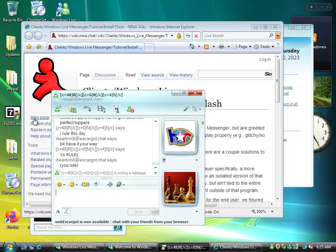Block this contact with the block icon
The height and width of the screenshot is (252, 336).
click(x=130, y=109)
